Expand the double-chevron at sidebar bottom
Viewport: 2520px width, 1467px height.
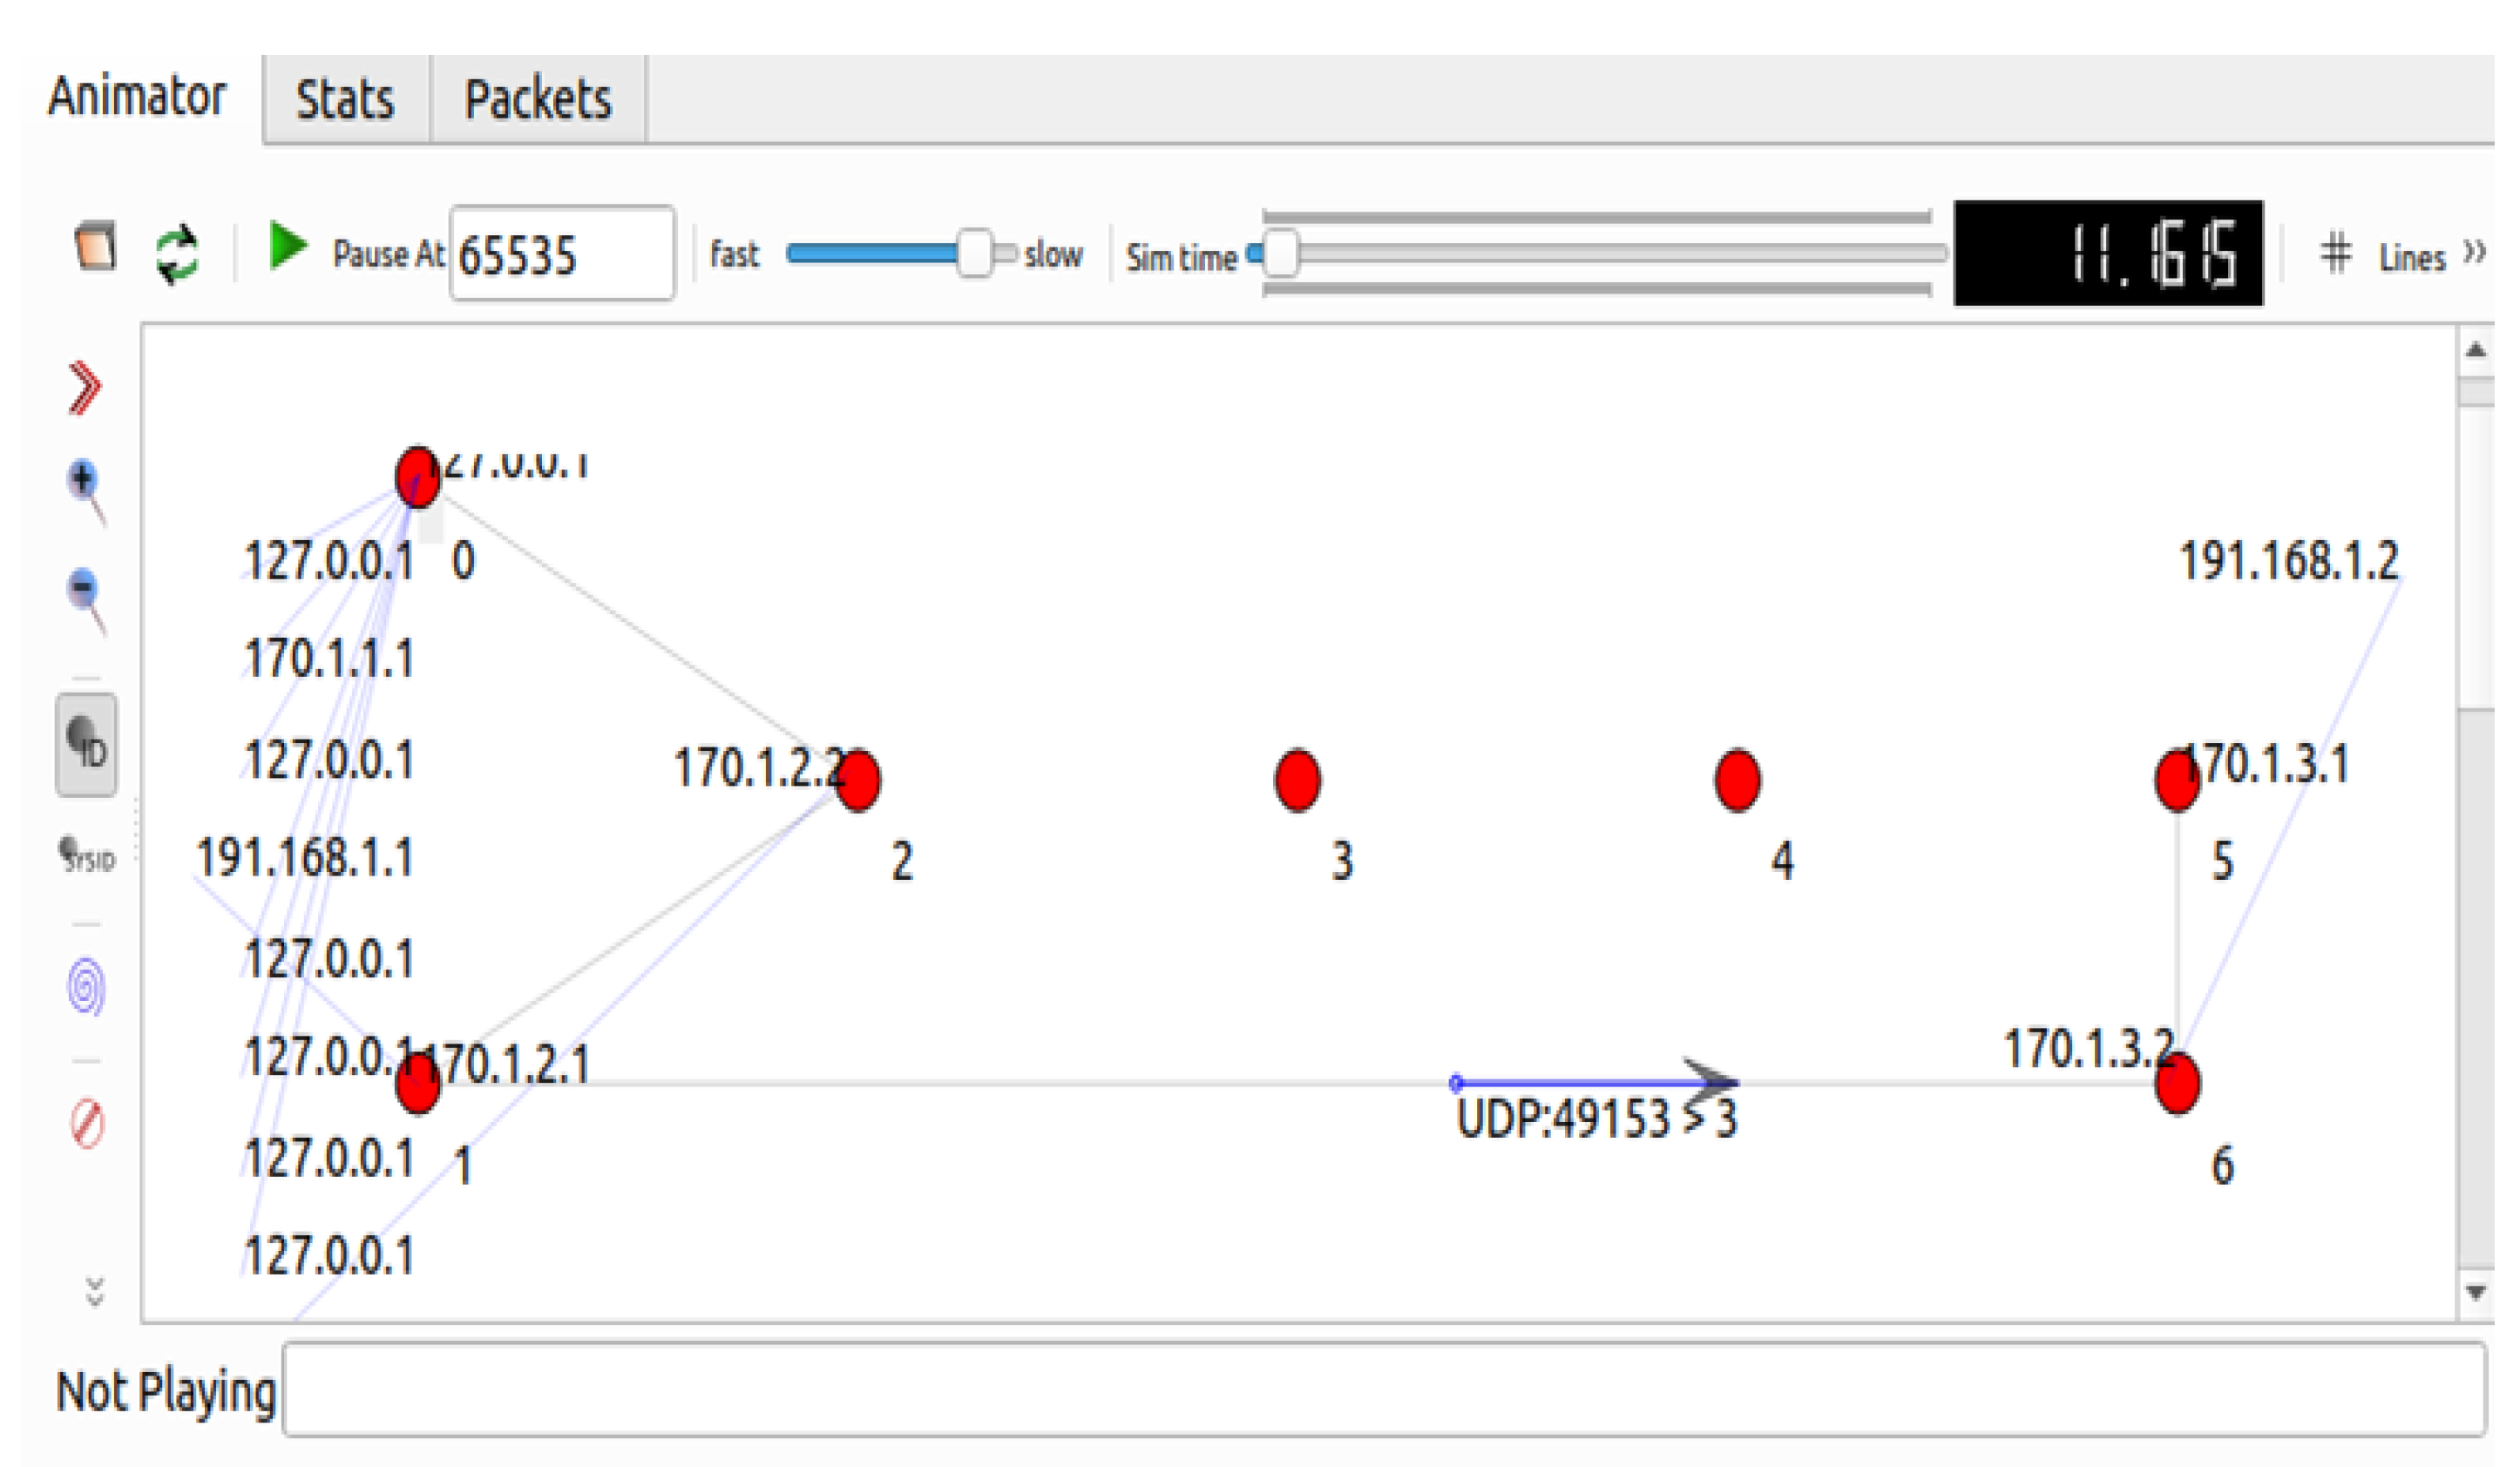point(94,1292)
